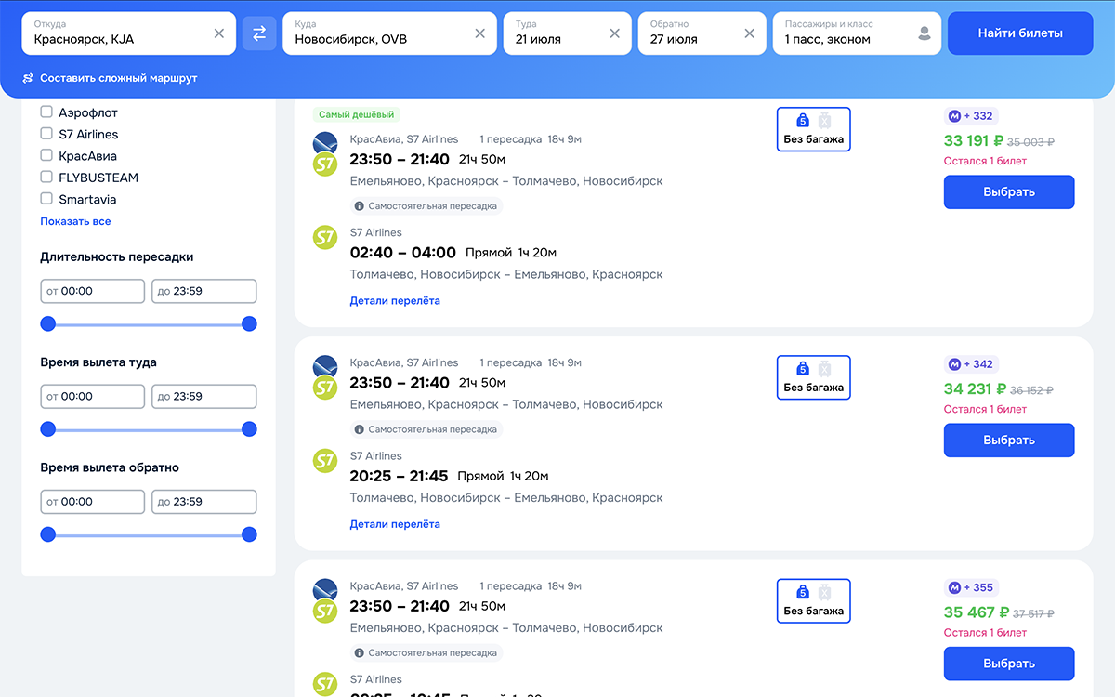Click bonus miles icon next to + 355

point(954,587)
